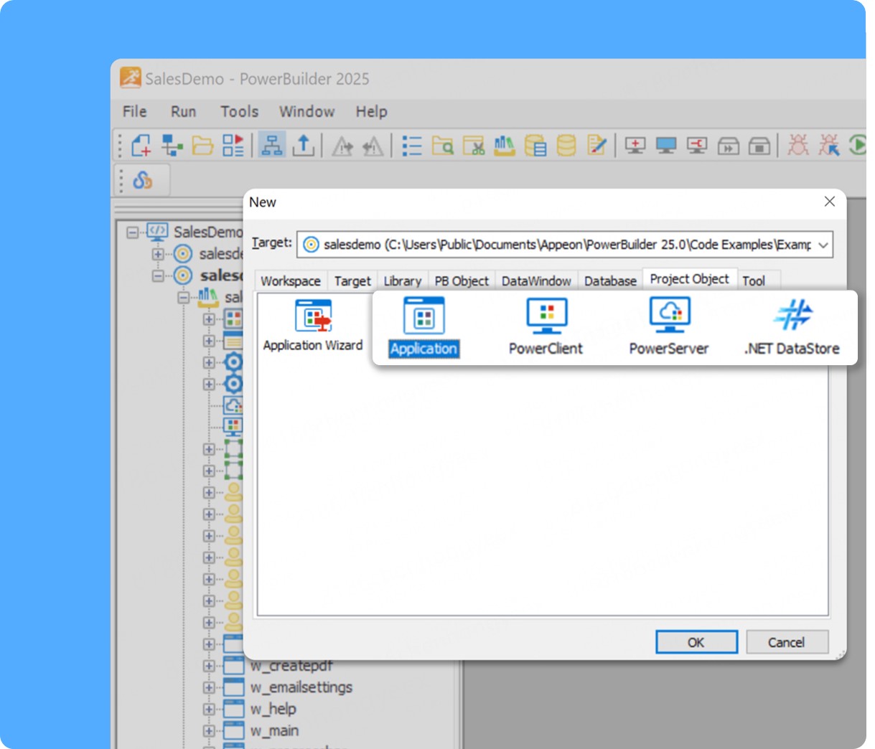Click the plain blue monitor build icon
Screen dimensions: 875x749
coord(666,146)
